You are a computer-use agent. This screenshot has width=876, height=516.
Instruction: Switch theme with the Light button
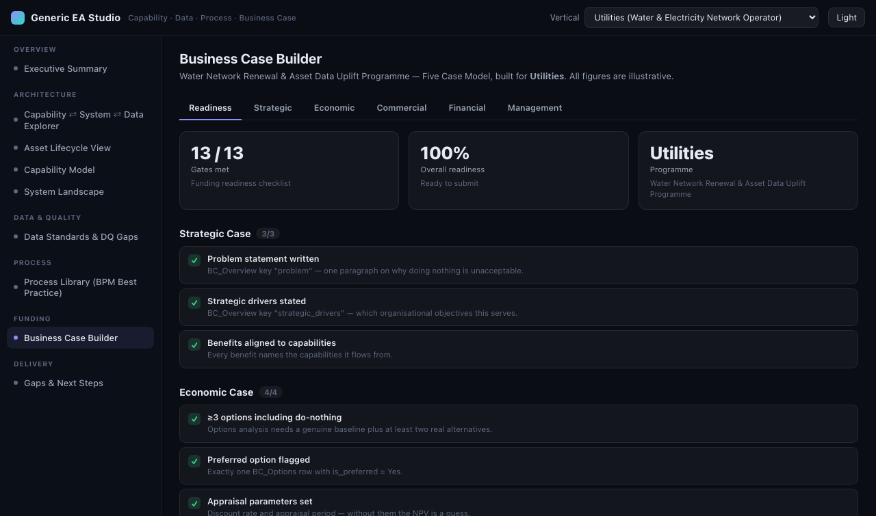[x=846, y=18]
